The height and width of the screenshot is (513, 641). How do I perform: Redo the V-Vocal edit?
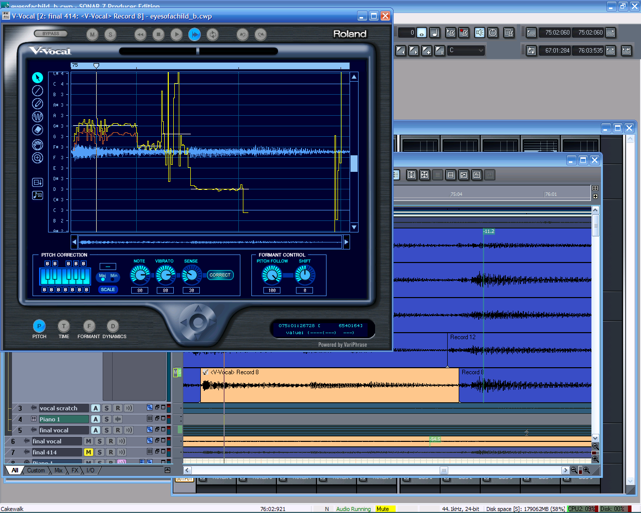(260, 35)
